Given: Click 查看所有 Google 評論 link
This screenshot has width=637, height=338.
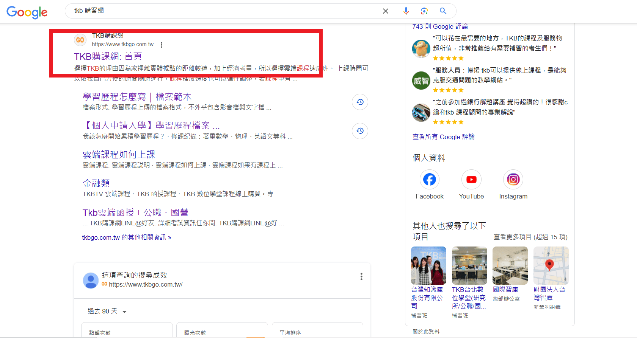Looking at the screenshot, I should pyautogui.click(x=443, y=137).
